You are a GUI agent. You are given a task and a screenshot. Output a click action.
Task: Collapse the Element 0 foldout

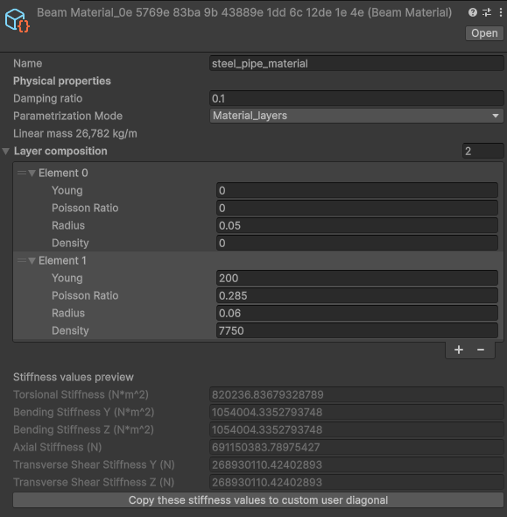[32, 174]
